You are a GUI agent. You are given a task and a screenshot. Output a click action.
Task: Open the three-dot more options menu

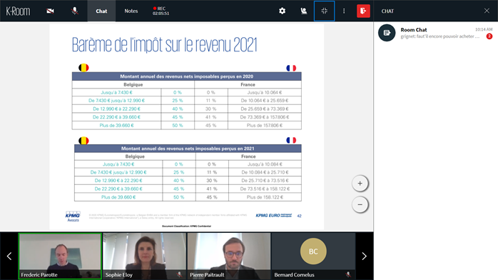click(344, 11)
